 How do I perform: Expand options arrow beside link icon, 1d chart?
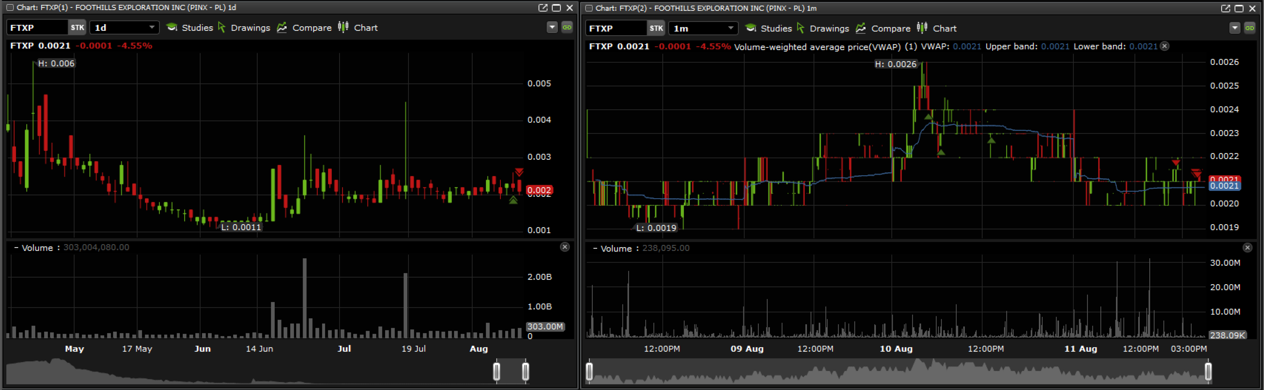pos(552,27)
